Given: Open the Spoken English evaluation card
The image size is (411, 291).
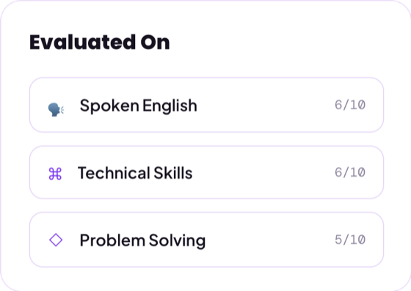Looking at the screenshot, I should click(x=206, y=105).
